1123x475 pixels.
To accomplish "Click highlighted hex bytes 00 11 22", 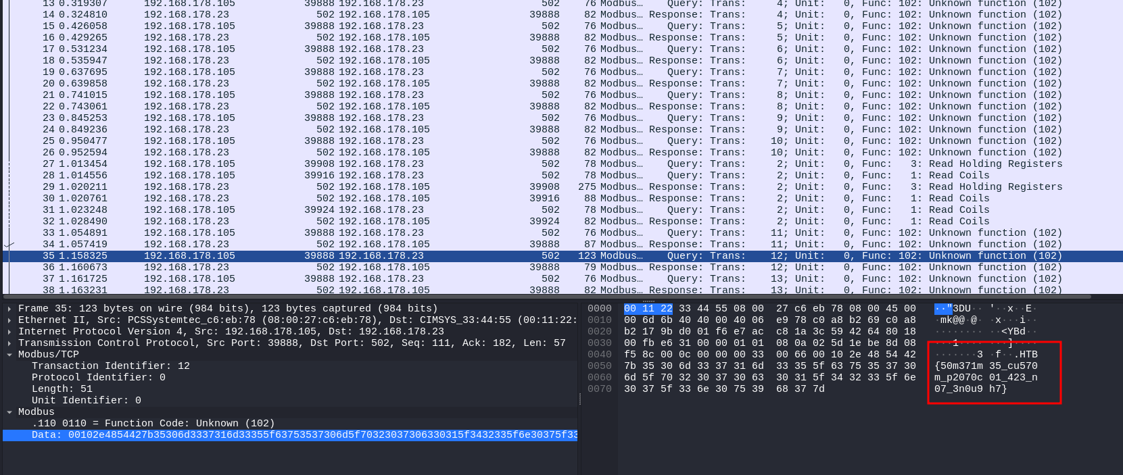I will click(x=648, y=309).
